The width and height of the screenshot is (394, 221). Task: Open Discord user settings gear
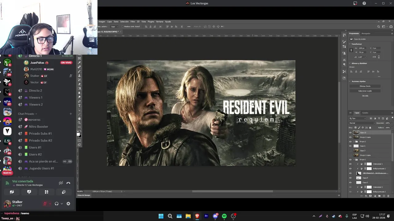pyautogui.click(x=68, y=204)
